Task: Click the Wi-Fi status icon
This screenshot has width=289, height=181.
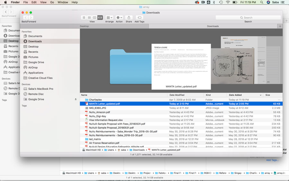Action: (228, 2)
